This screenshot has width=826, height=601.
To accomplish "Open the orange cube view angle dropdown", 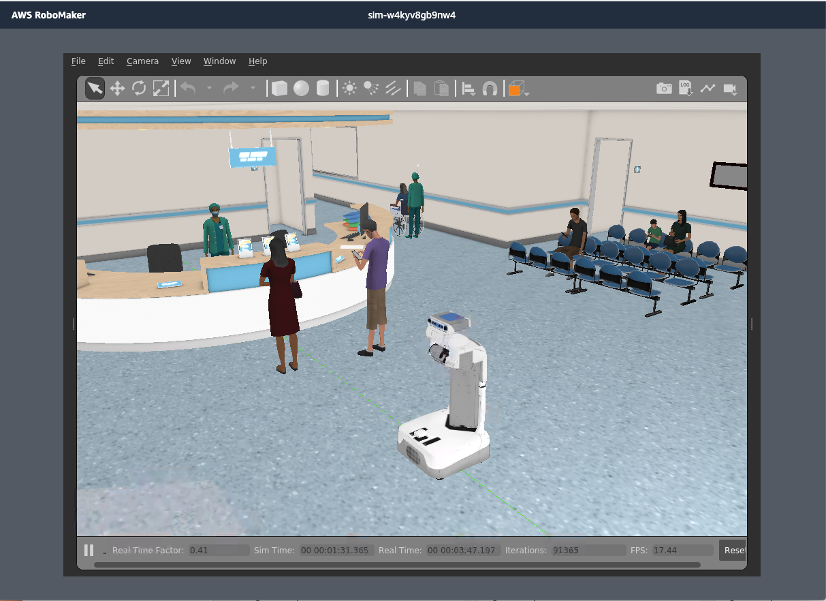I will click(518, 89).
